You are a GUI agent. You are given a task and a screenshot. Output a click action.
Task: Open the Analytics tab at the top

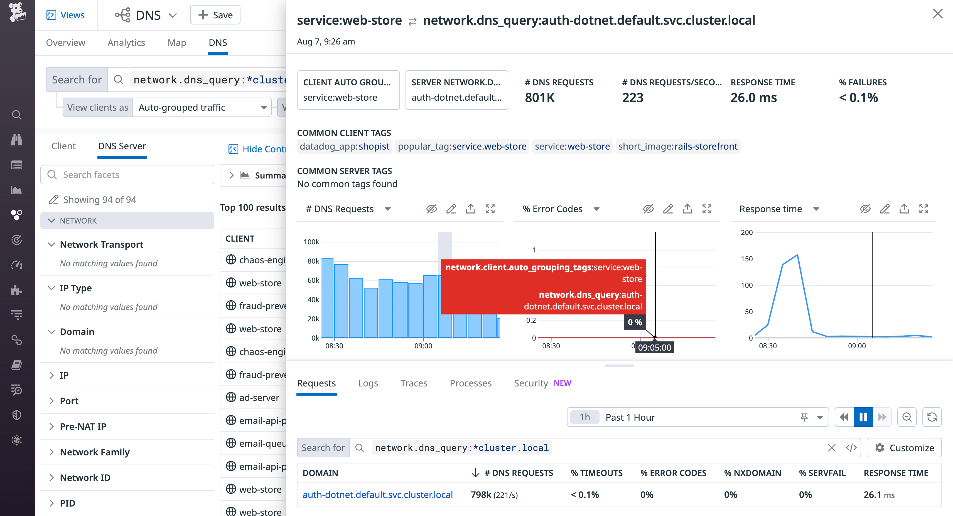[126, 43]
